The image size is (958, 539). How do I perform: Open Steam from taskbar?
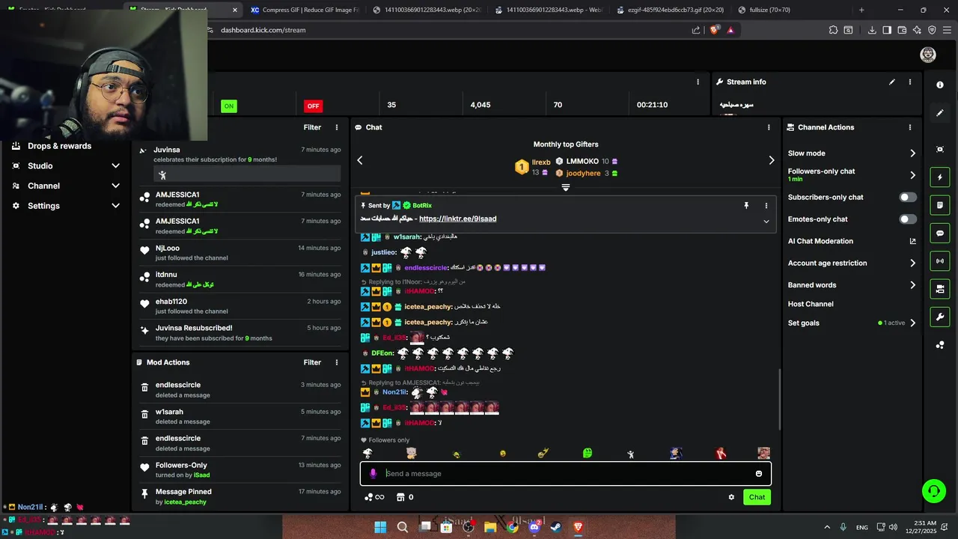pyautogui.click(x=556, y=527)
